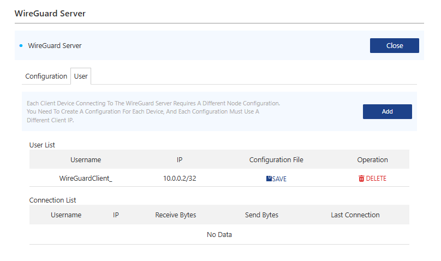Screen dimensions: 441x261
Task: Click the Configuration File column header
Action: pos(276,159)
